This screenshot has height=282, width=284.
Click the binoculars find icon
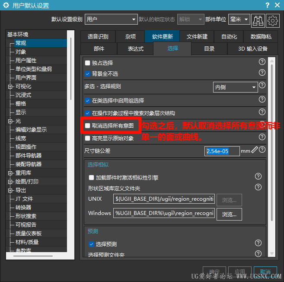pos(258,21)
